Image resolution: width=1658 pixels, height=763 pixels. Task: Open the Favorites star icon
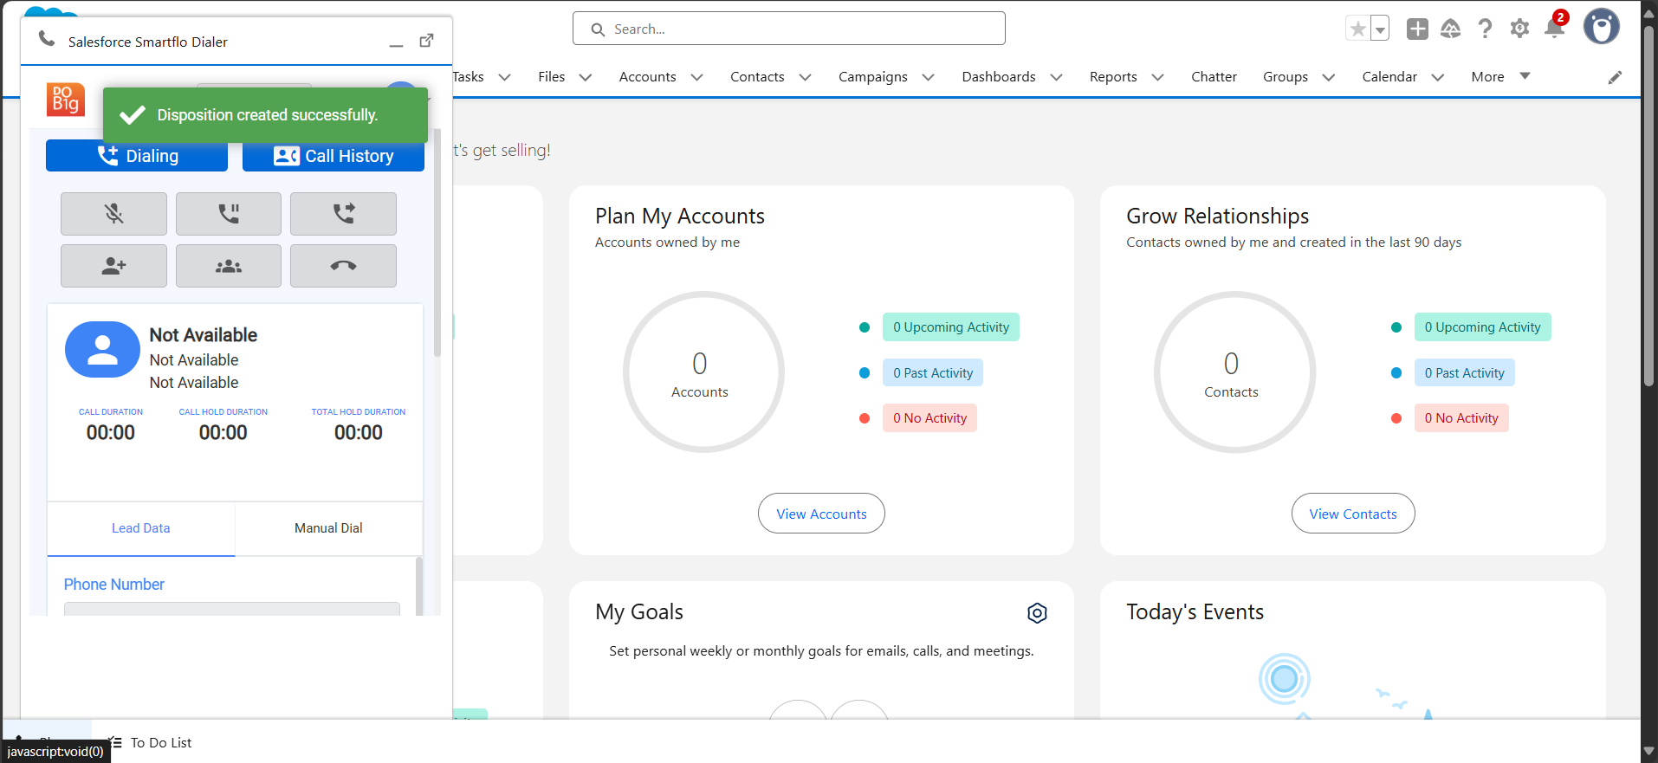(1357, 29)
